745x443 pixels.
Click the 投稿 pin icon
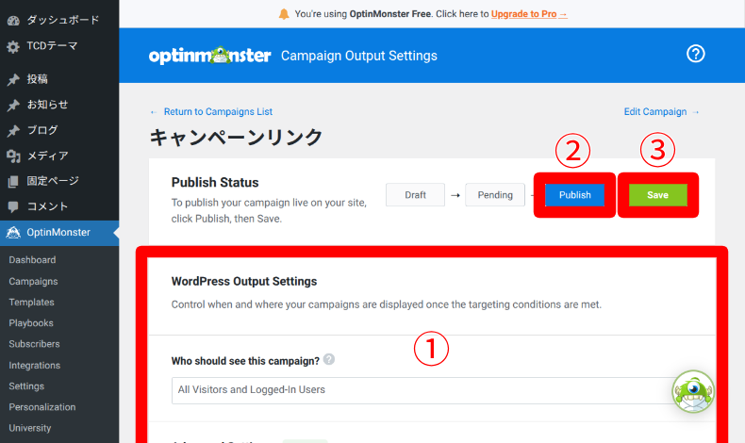coord(13,79)
